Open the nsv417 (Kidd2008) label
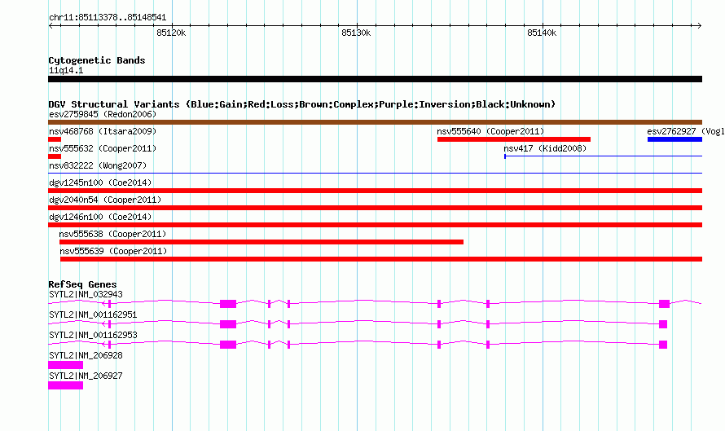This screenshot has width=725, height=431. point(545,148)
